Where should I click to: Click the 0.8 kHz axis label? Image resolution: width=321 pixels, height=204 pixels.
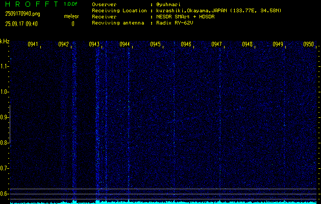tap(4, 143)
